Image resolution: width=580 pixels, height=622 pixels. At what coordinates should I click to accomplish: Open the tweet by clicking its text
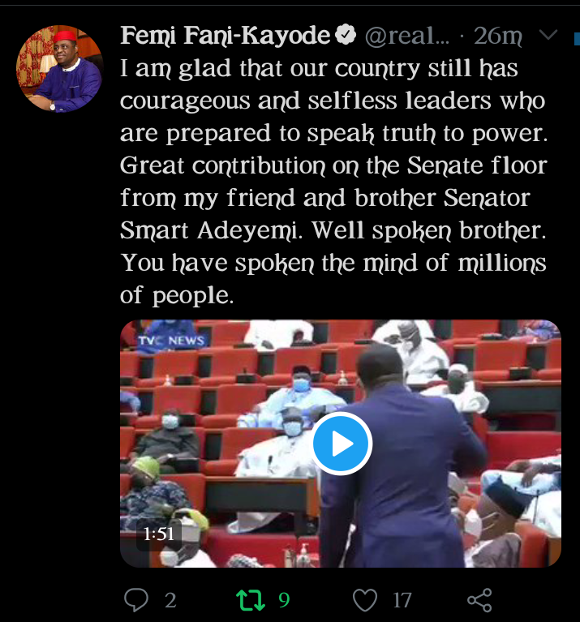(333, 182)
